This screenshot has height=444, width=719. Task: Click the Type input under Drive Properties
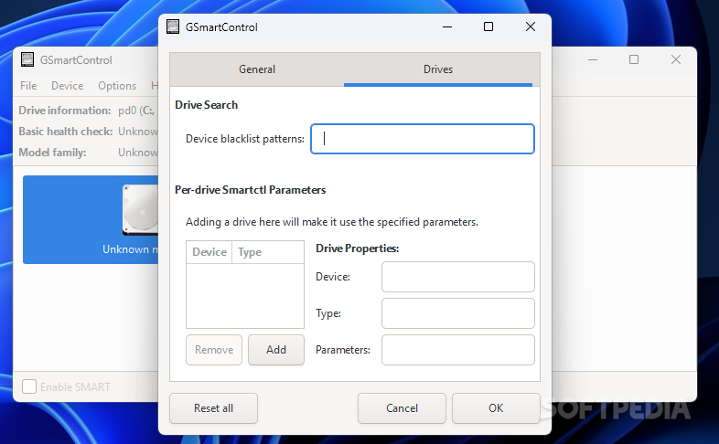pos(457,313)
